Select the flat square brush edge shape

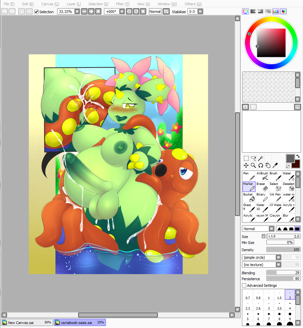click(297, 229)
